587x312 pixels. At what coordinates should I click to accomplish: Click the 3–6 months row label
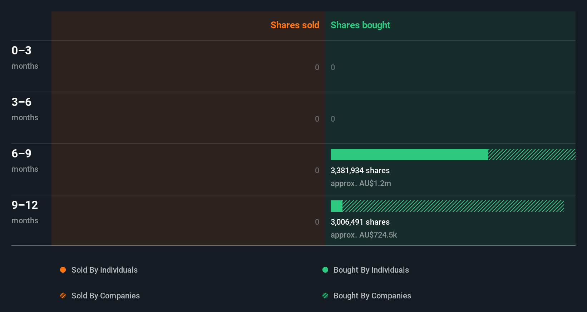point(25,109)
